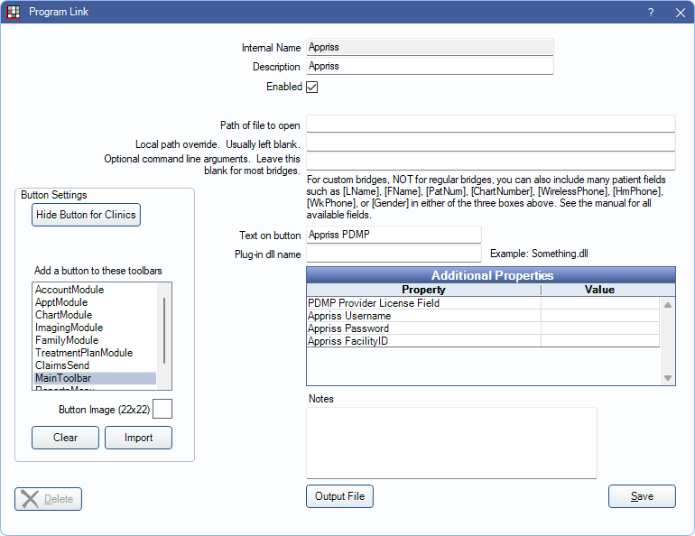695x536 pixels.
Task: Click the Value column header
Action: point(599,290)
